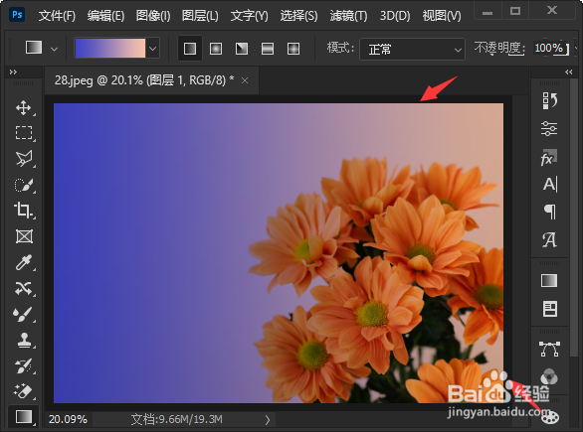Screen dimensions: 583x432
Task: Click the Photoshop Ps logo
Action: 17,15
